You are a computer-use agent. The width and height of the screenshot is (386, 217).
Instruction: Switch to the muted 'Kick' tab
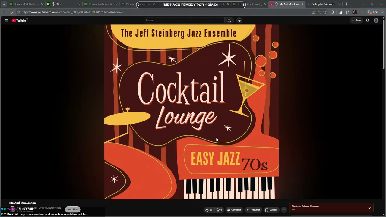pos(64,4)
